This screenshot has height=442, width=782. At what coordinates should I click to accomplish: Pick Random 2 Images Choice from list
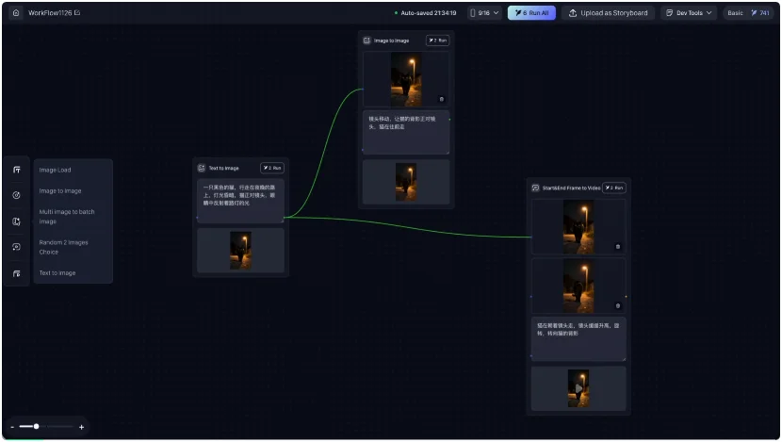[63, 247]
